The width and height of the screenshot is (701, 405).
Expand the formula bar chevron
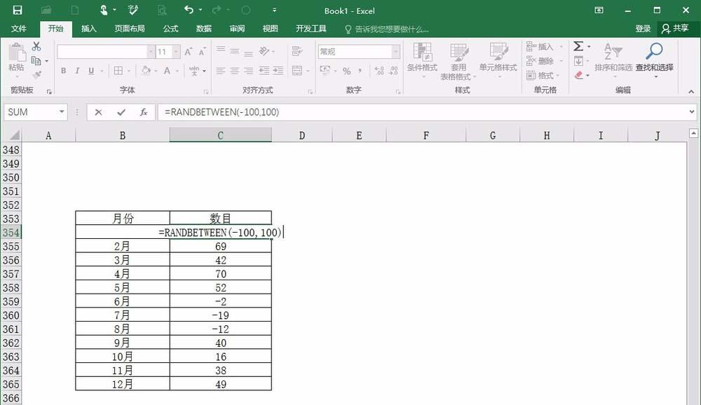pos(692,112)
